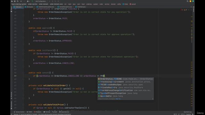Click the indent 4 spaces status item

188,114
